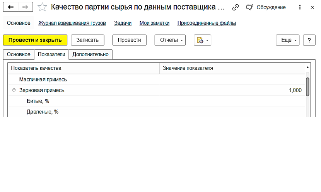
Task: Open the Отчеты dropdown menu
Action: pyautogui.click(x=170, y=40)
